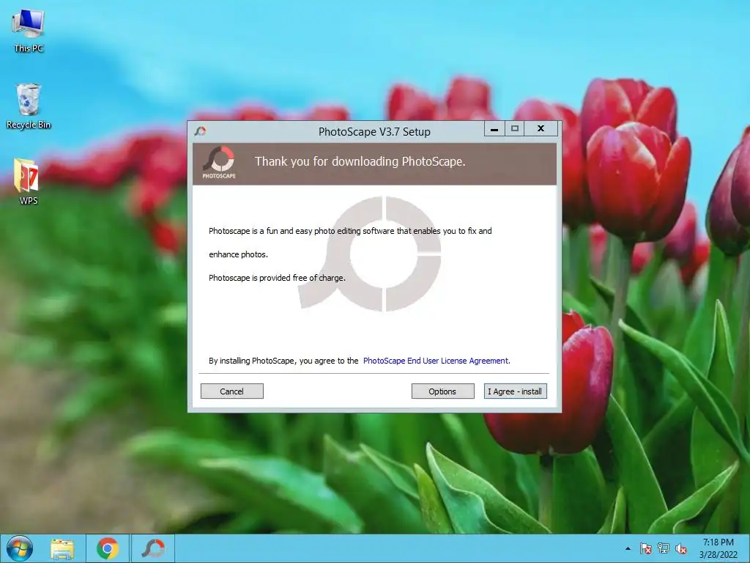Open Action Center flag icon

(x=645, y=548)
